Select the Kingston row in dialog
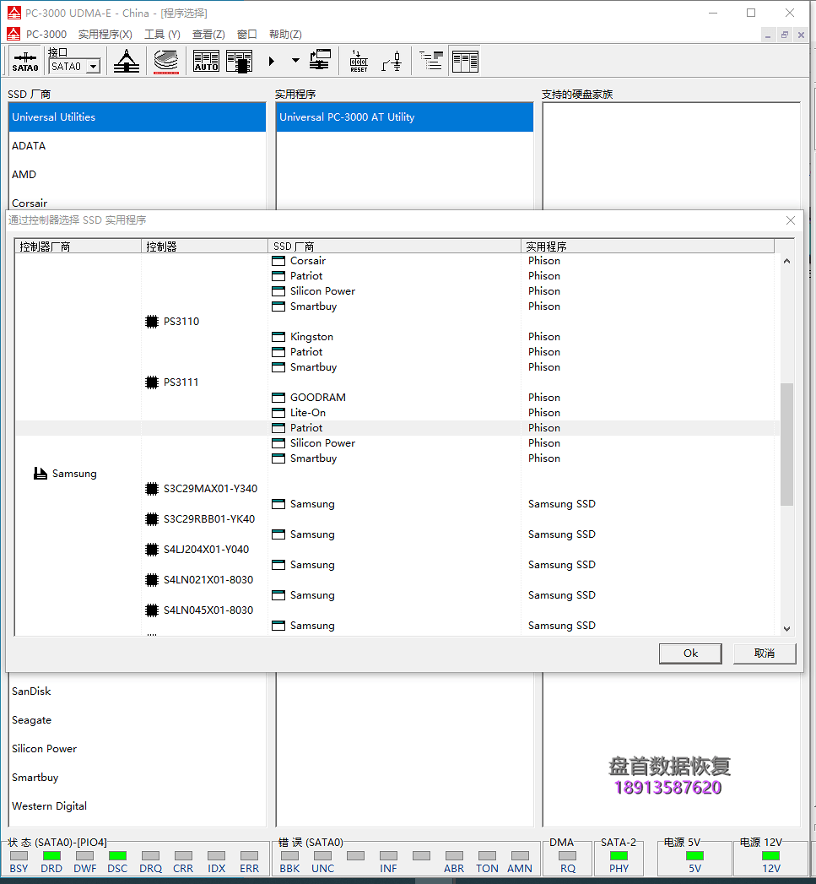The height and width of the screenshot is (884, 816). coord(397,337)
